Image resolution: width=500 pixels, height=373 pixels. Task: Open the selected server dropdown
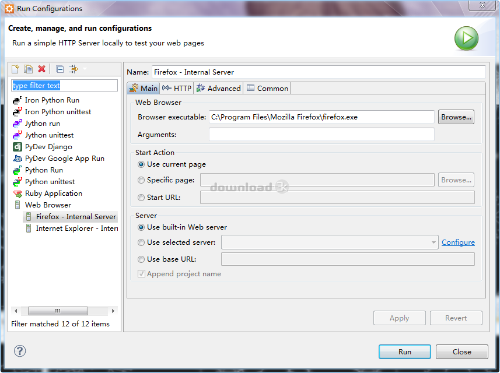click(x=433, y=242)
